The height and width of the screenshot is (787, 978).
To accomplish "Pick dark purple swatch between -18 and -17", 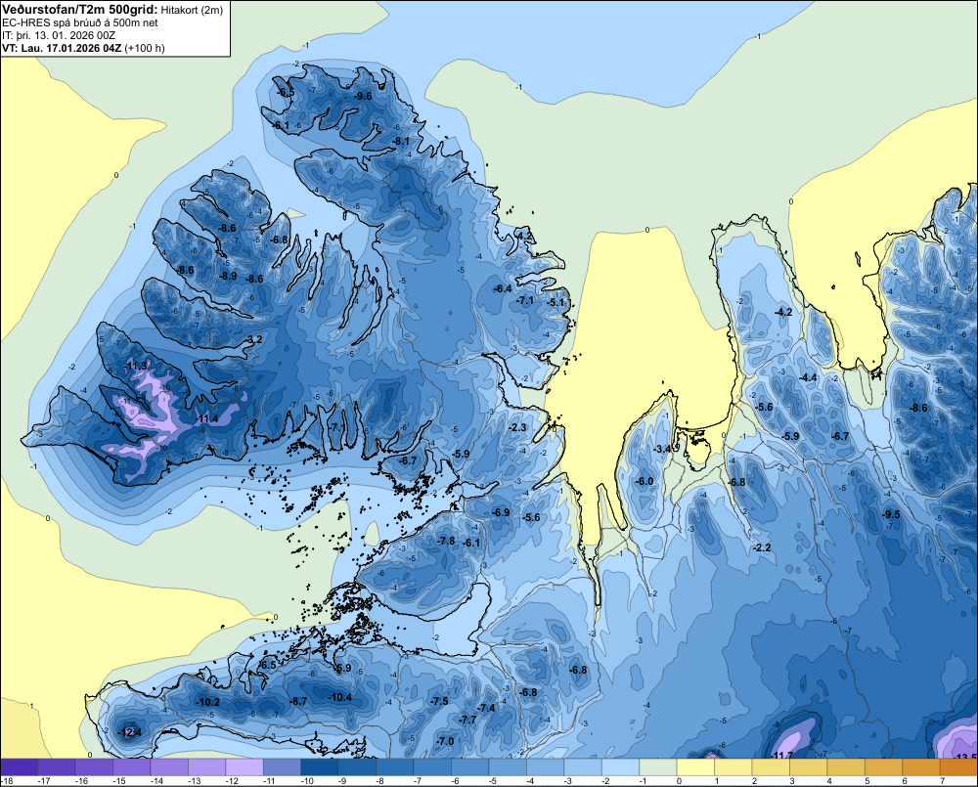I will click(19, 766).
